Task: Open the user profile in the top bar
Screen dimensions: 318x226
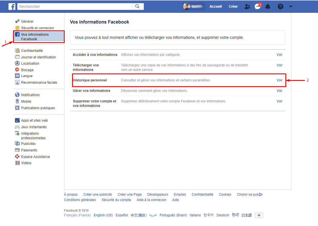Action: tap(193, 7)
